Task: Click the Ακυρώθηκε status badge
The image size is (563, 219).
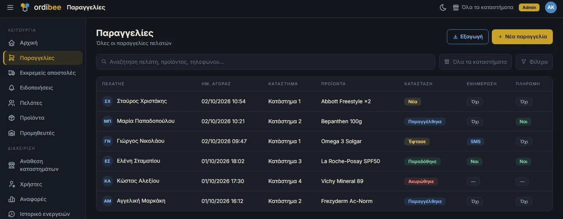Action: (421, 181)
